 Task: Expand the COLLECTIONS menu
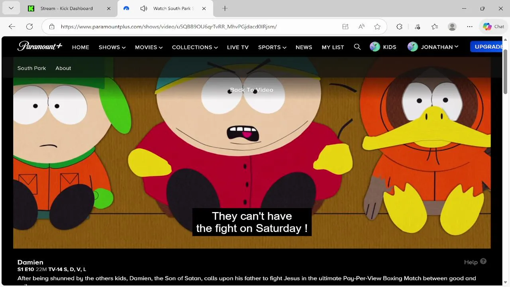[x=195, y=47]
